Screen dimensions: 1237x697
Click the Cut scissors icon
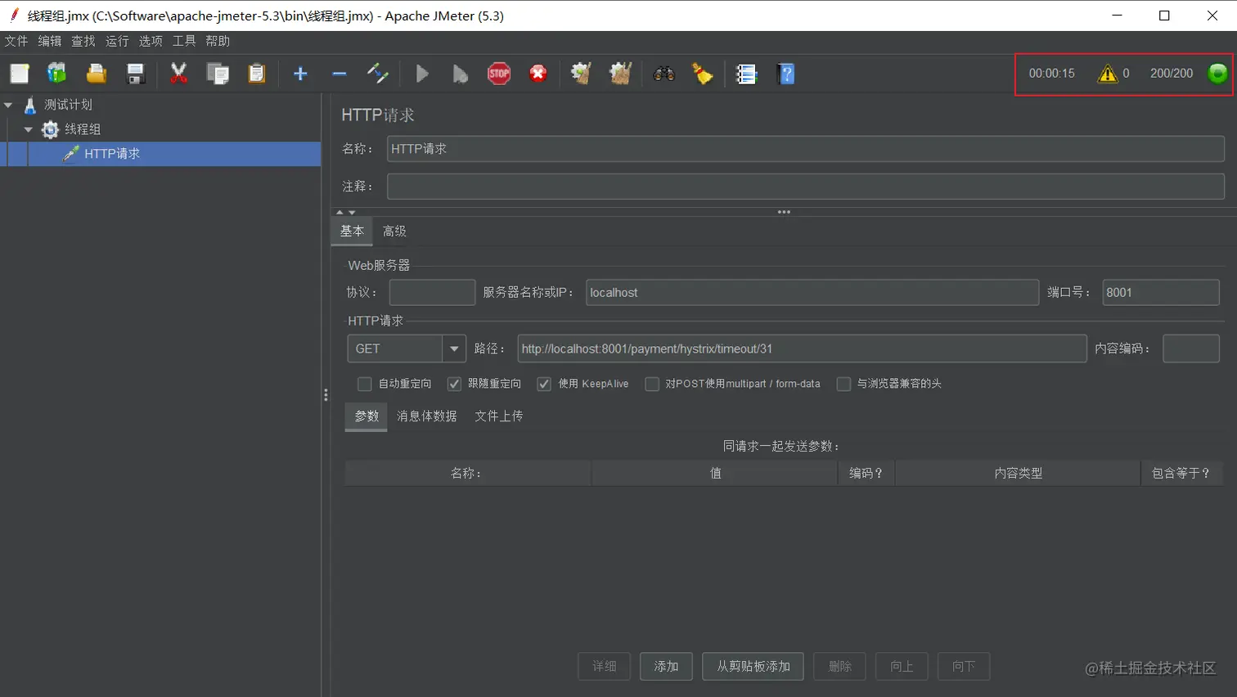[x=178, y=74]
